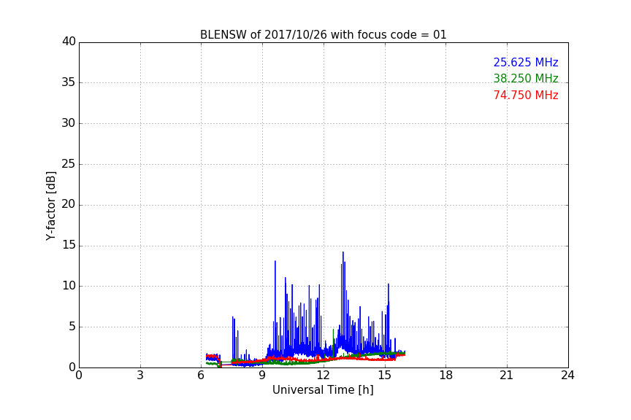
Task: Click the x-axis tick label '3'
Action: 140,376
